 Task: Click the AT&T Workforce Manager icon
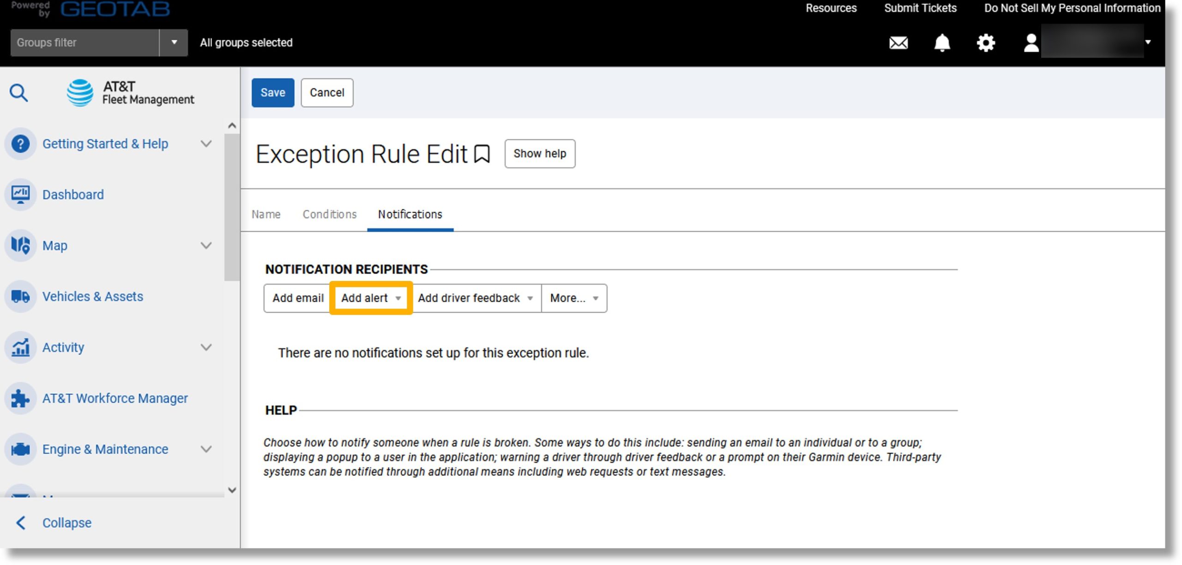[x=20, y=397]
